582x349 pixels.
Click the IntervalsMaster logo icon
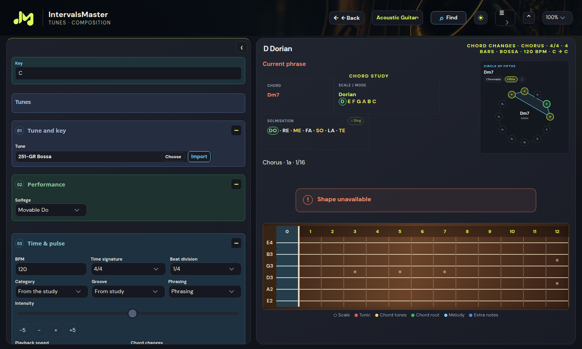[24, 18]
